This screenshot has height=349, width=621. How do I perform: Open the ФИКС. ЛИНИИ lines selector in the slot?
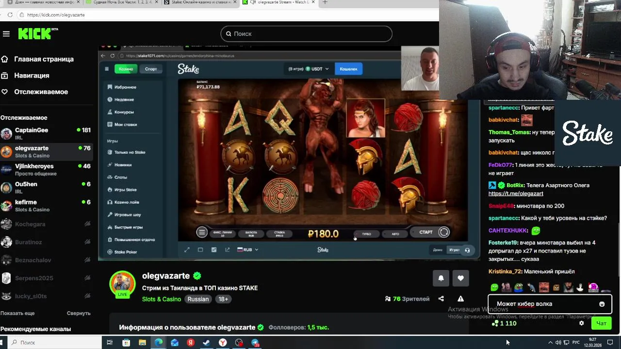(223, 234)
